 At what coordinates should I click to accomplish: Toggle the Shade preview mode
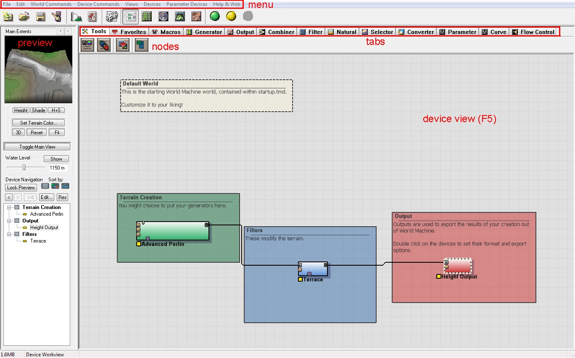tap(38, 110)
